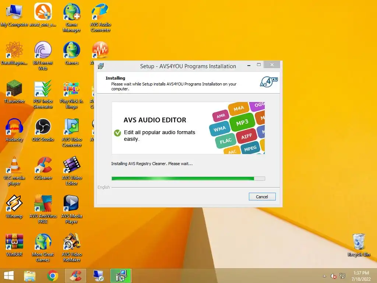Open More Great Games shortcut

(43, 247)
